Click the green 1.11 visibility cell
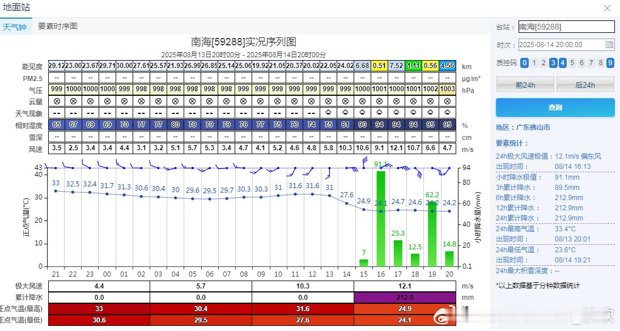 (413, 66)
